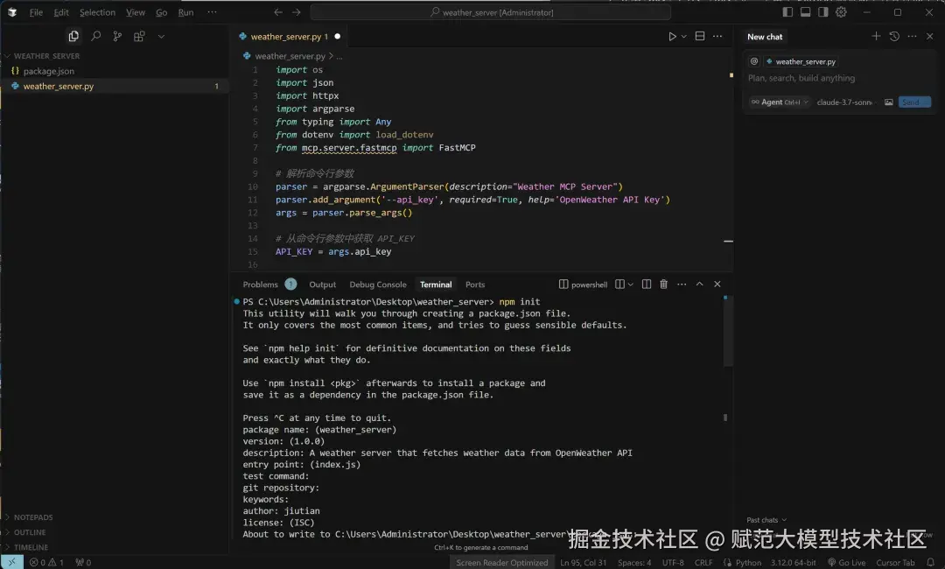Switch to the Debug Console tab
Viewport: 945px width, 569px height.
pyautogui.click(x=378, y=284)
